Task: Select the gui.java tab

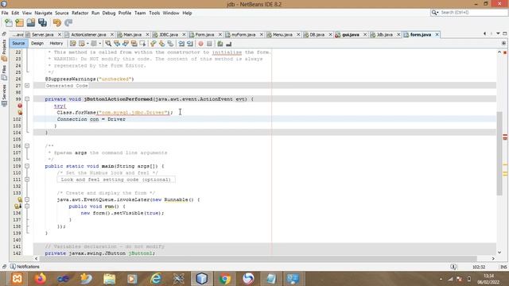Action: click(x=351, y=34)
